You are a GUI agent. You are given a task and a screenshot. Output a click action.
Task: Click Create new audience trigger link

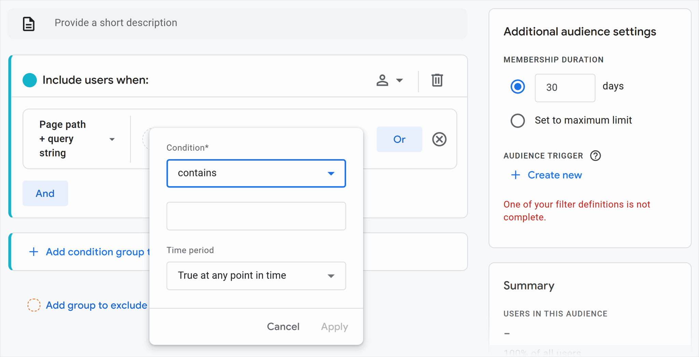pos(555,175)
